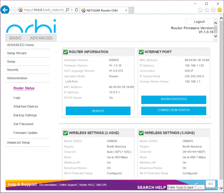Open Setup Wizard menu item
Screen dimensions: 224x193
click(x=17, y=53)
